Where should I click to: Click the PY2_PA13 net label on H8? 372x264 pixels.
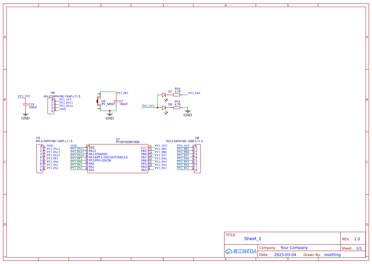point(66,103)
